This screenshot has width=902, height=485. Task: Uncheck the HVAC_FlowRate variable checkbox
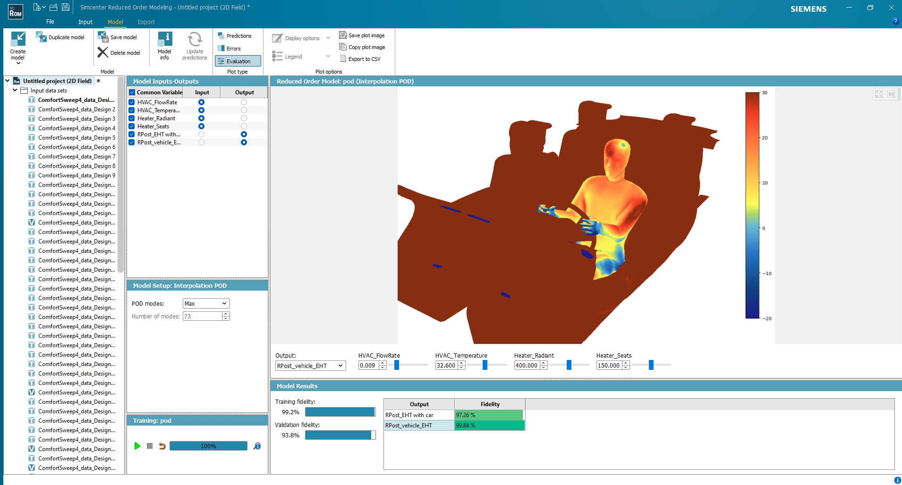click(x=132, y=102)
